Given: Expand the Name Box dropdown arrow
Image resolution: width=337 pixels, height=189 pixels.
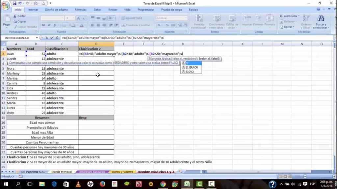Looking at the screenshot, I should [x=37, y=38].
